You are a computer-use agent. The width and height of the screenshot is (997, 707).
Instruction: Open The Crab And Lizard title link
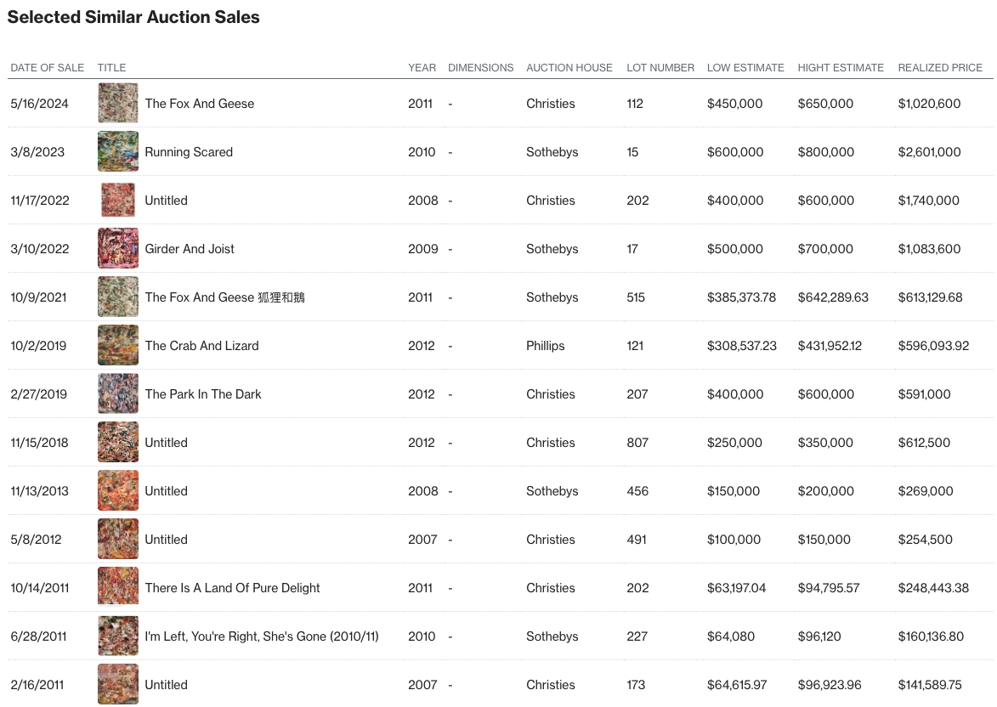pyautogui.click(x=201, y=346)
